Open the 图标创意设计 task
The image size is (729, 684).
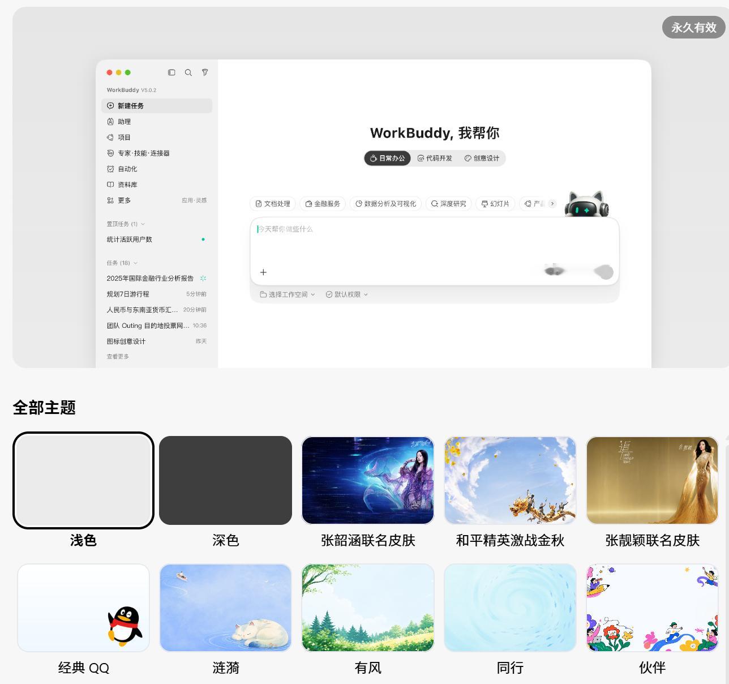pos(157,341)
